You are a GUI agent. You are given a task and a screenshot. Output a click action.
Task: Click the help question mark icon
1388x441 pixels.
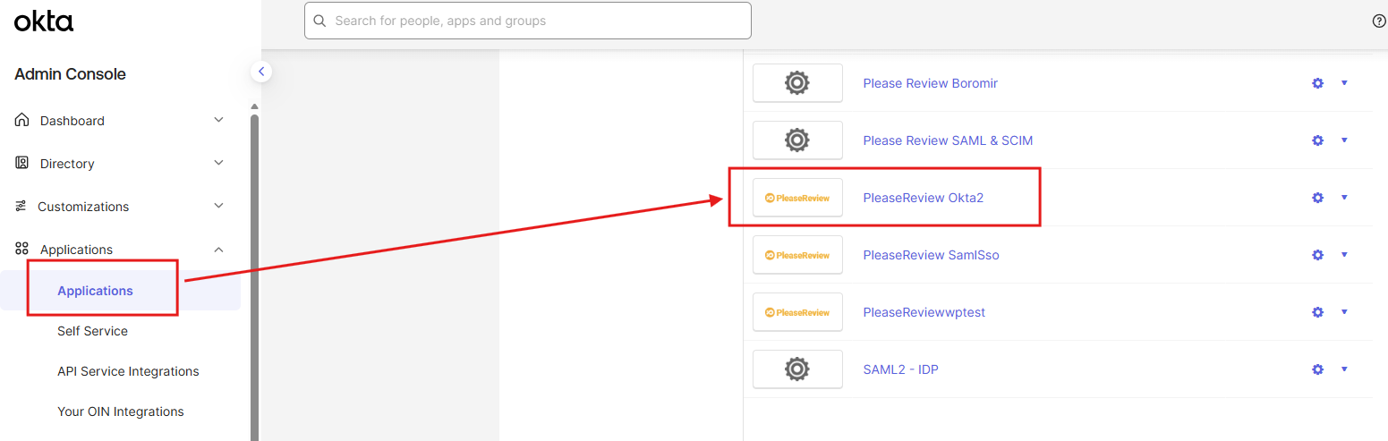1379,21
